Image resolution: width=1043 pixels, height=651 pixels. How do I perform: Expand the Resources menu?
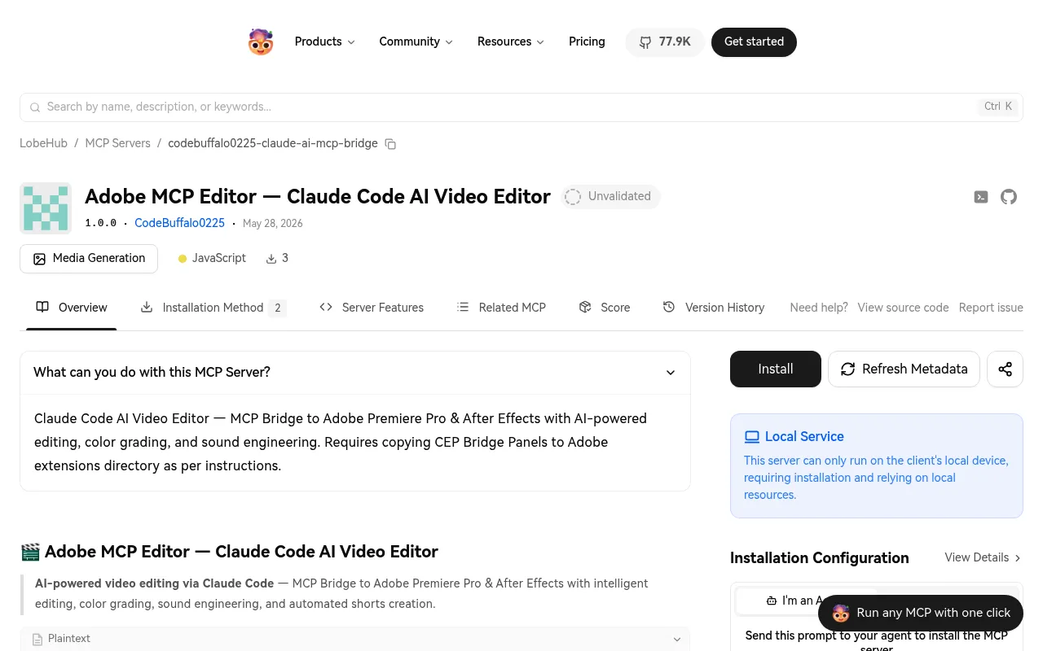coord(511,42)
